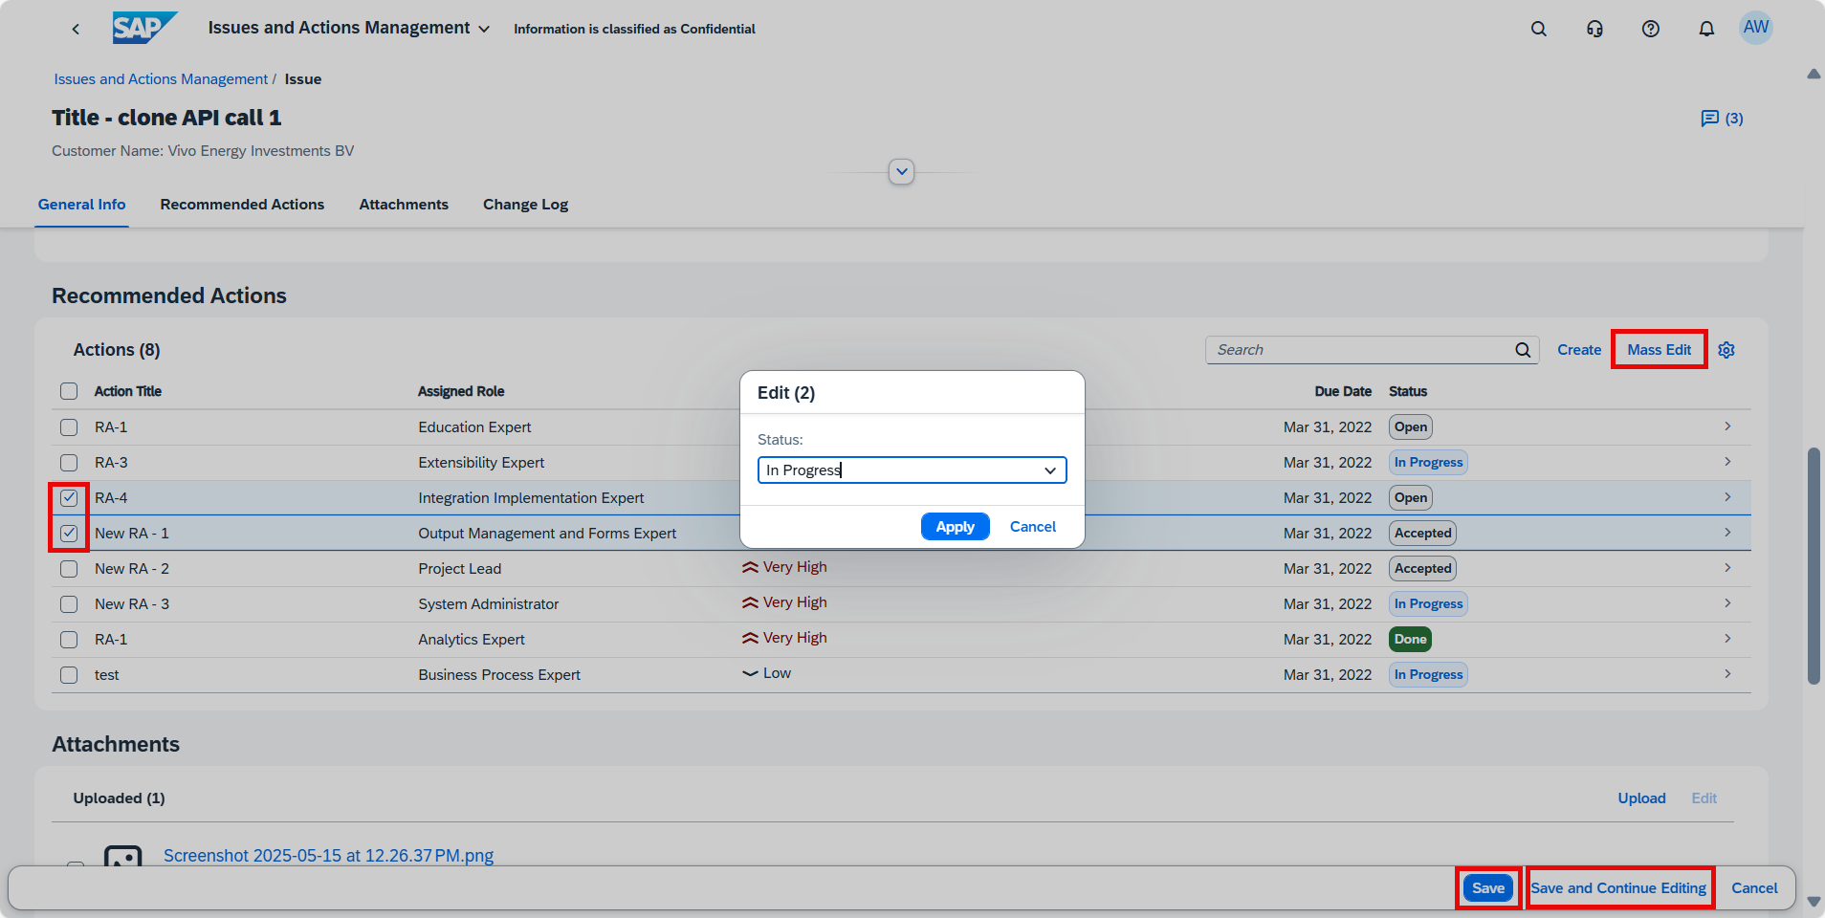Image resolution: width=1825 pixels, height=918 pixels.
Task: Click the actions Search input field
Action: point(1358,350)
